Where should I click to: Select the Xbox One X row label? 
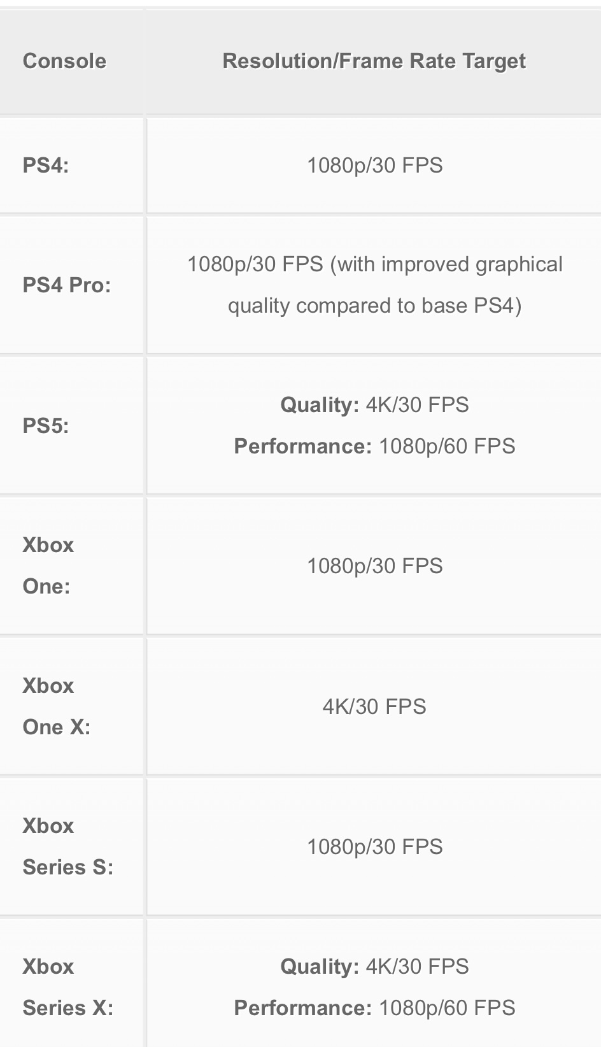57,706
